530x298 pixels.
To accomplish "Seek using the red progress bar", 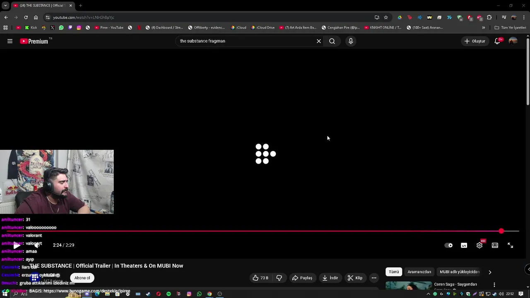I will point(262,231).
